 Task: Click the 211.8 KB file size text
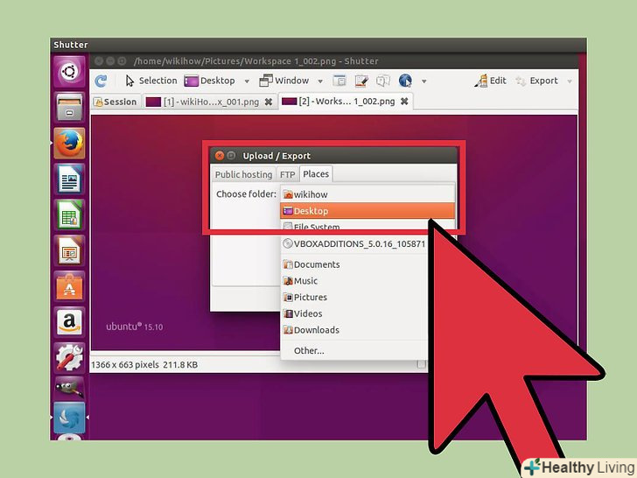180,364
